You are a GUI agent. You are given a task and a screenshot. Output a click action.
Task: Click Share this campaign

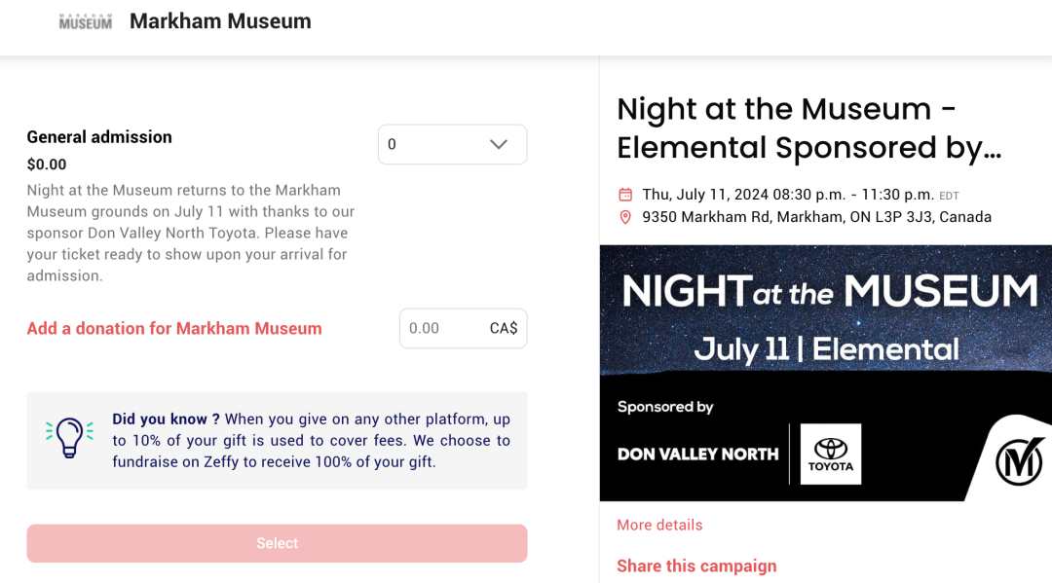(696, 565)
